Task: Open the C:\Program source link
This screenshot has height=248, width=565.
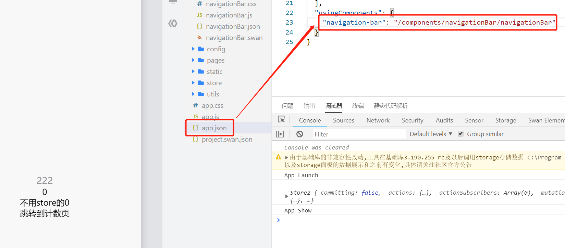Action: (545, 157)
